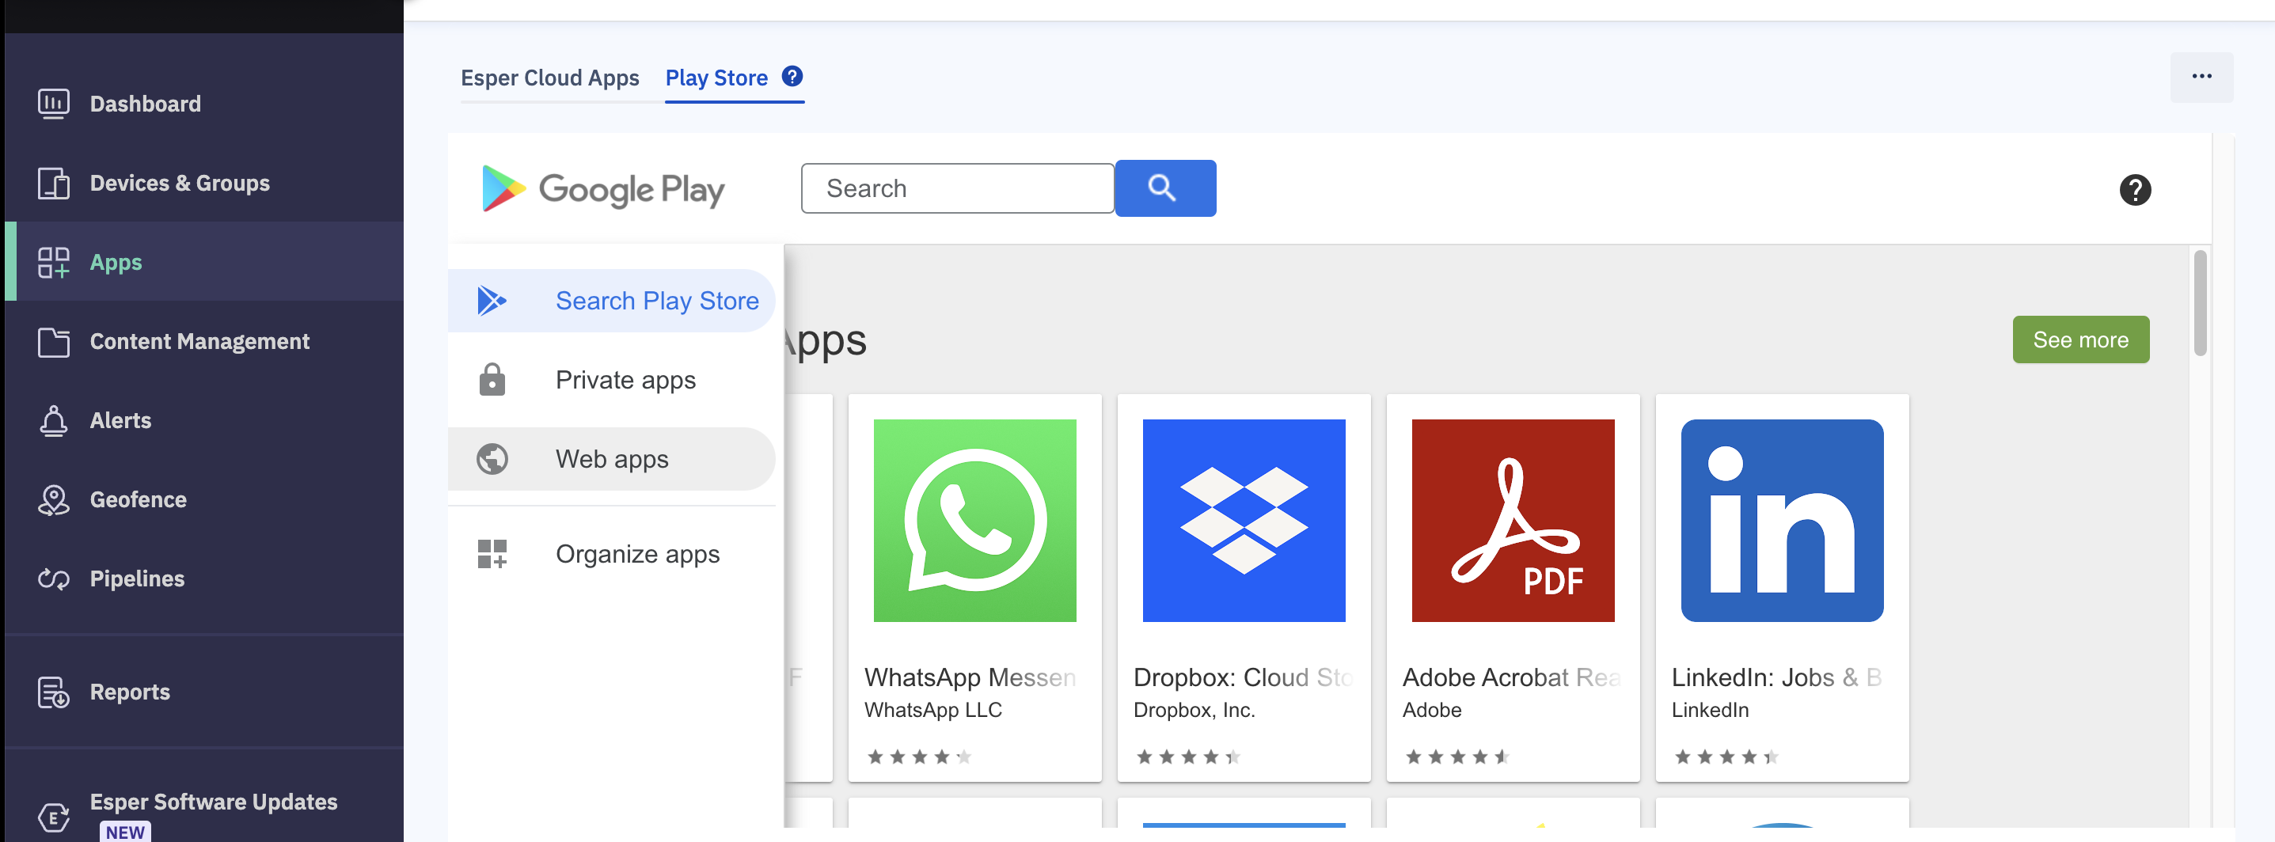Click the LinkedIn star rating

(1726, 757)
